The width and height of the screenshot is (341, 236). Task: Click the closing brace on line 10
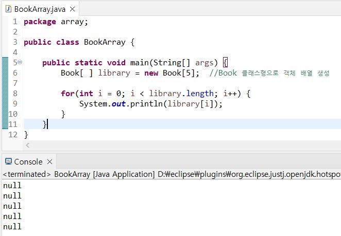63,114
